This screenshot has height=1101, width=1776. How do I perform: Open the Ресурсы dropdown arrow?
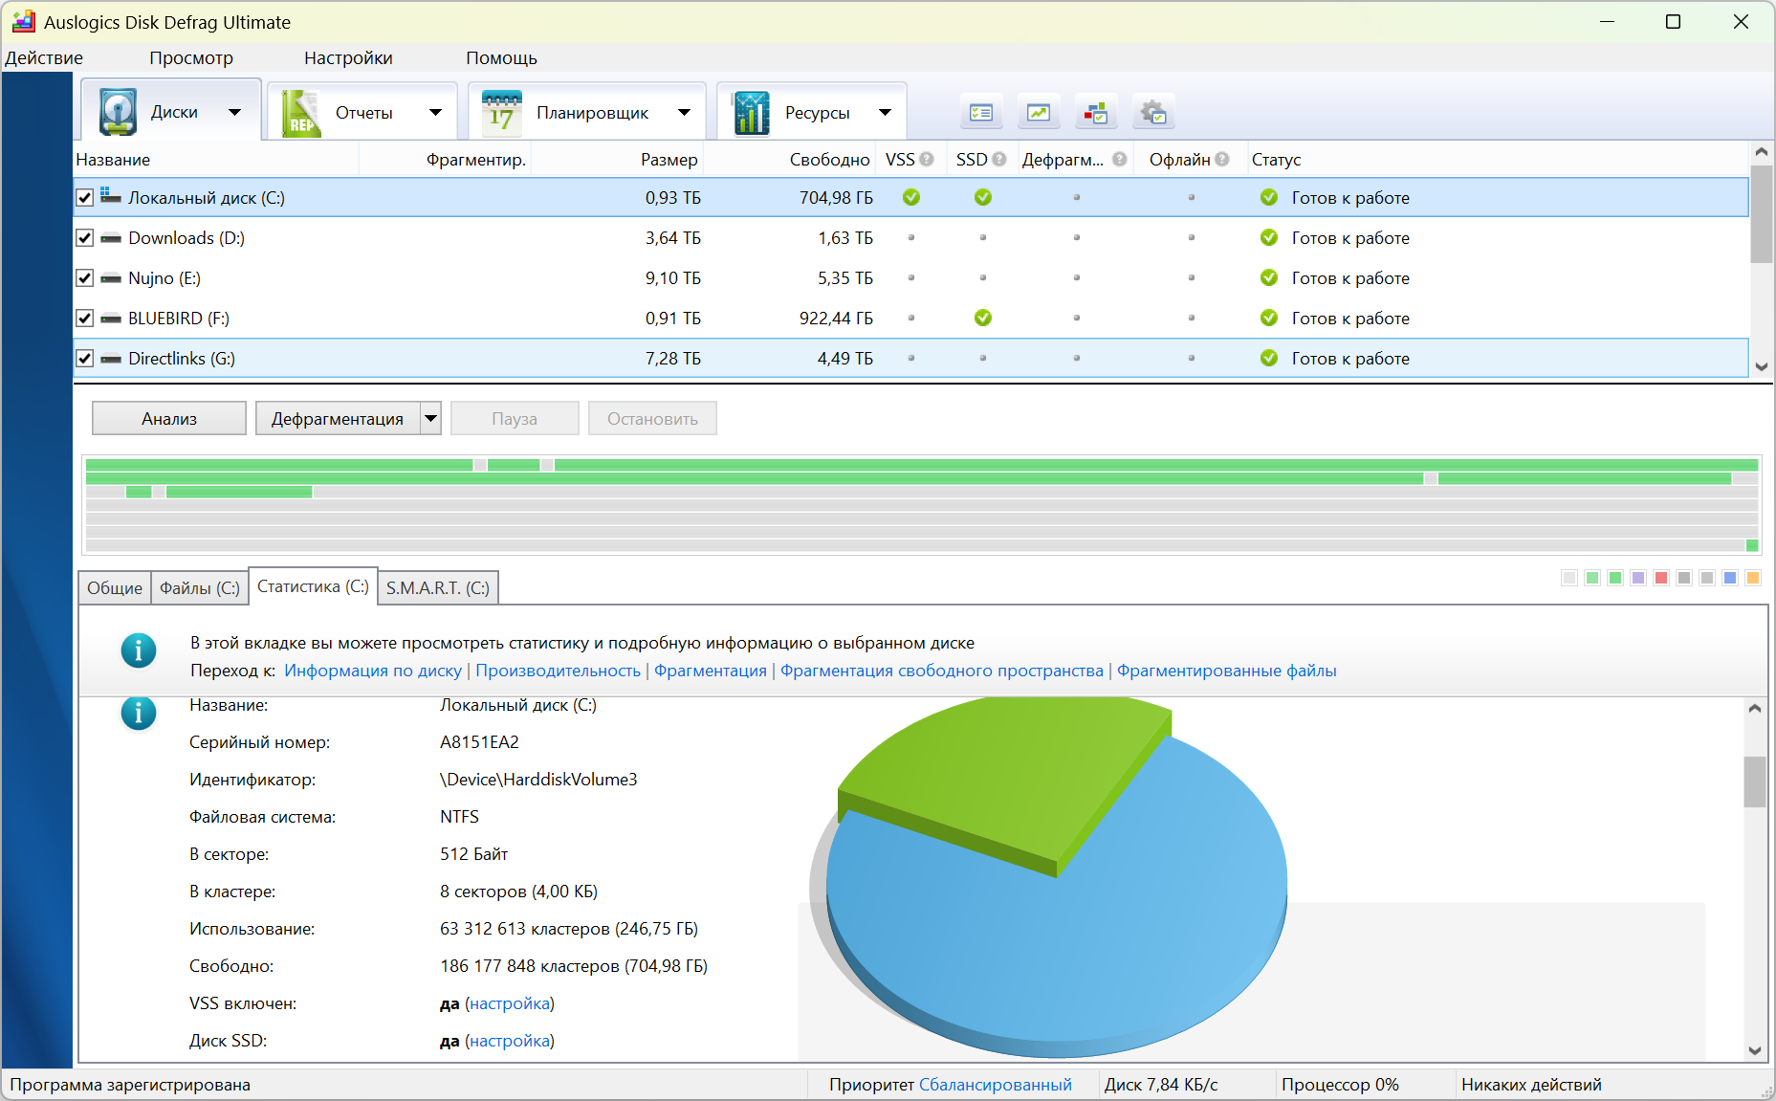click(886, 113)
